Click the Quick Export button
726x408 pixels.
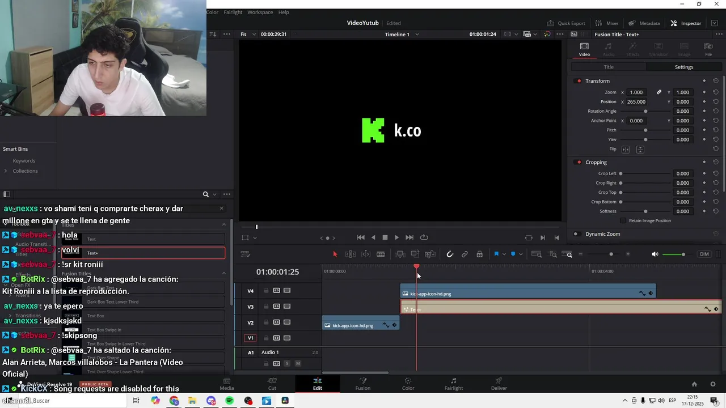pos(566,23)
